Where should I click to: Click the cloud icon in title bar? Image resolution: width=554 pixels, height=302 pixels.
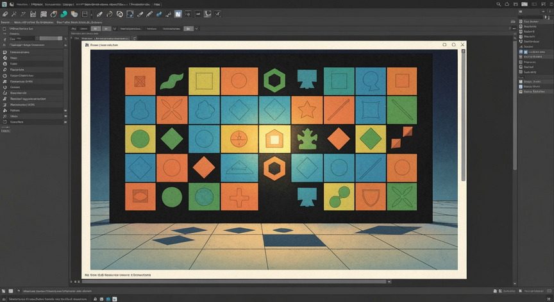[x=507, y=4]
